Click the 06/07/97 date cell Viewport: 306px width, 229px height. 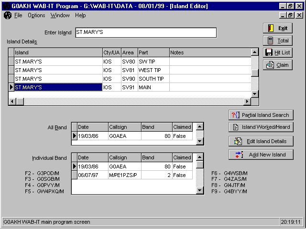coord(93,175)
